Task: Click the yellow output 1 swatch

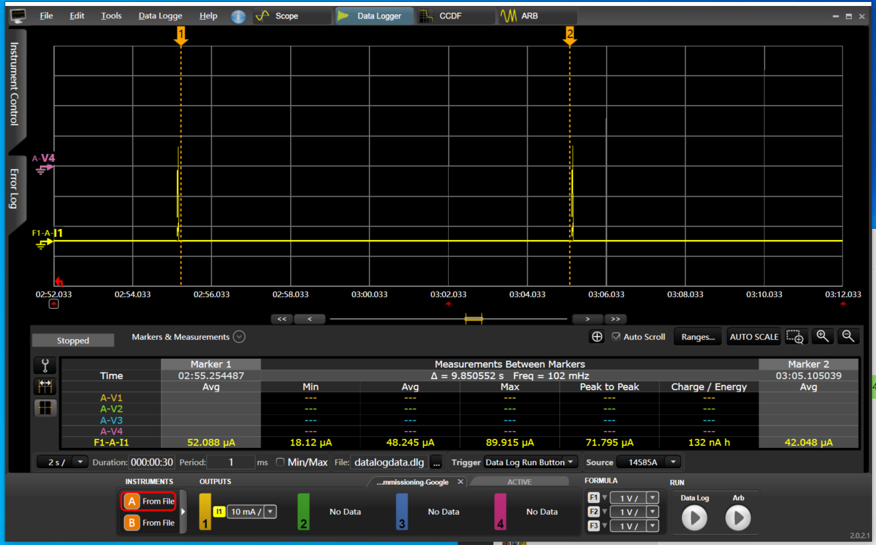Action: point(205,512)
